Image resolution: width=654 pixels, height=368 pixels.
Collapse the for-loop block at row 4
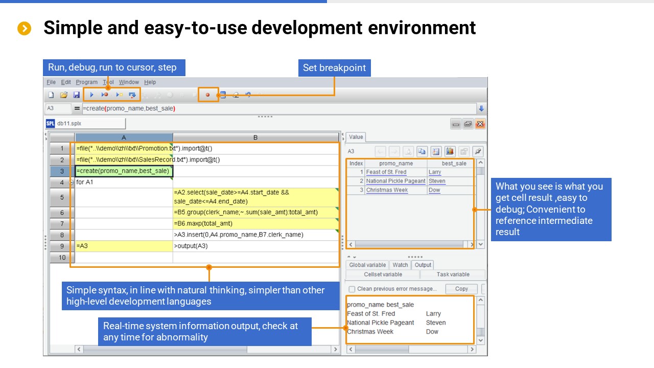[71, 182]
